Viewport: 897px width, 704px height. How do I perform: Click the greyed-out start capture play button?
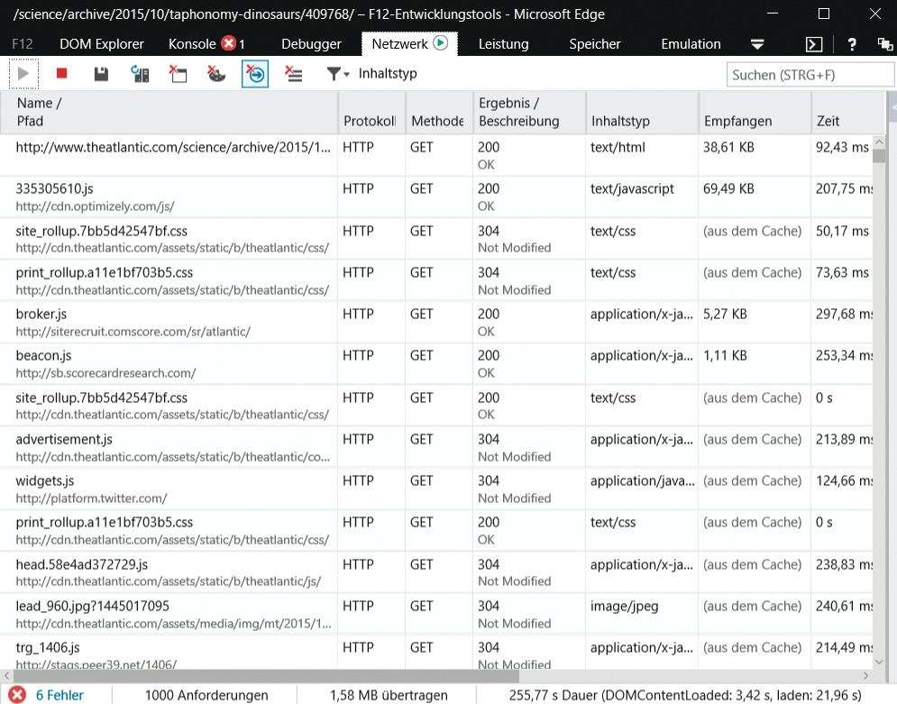click(x=24, y=74)
